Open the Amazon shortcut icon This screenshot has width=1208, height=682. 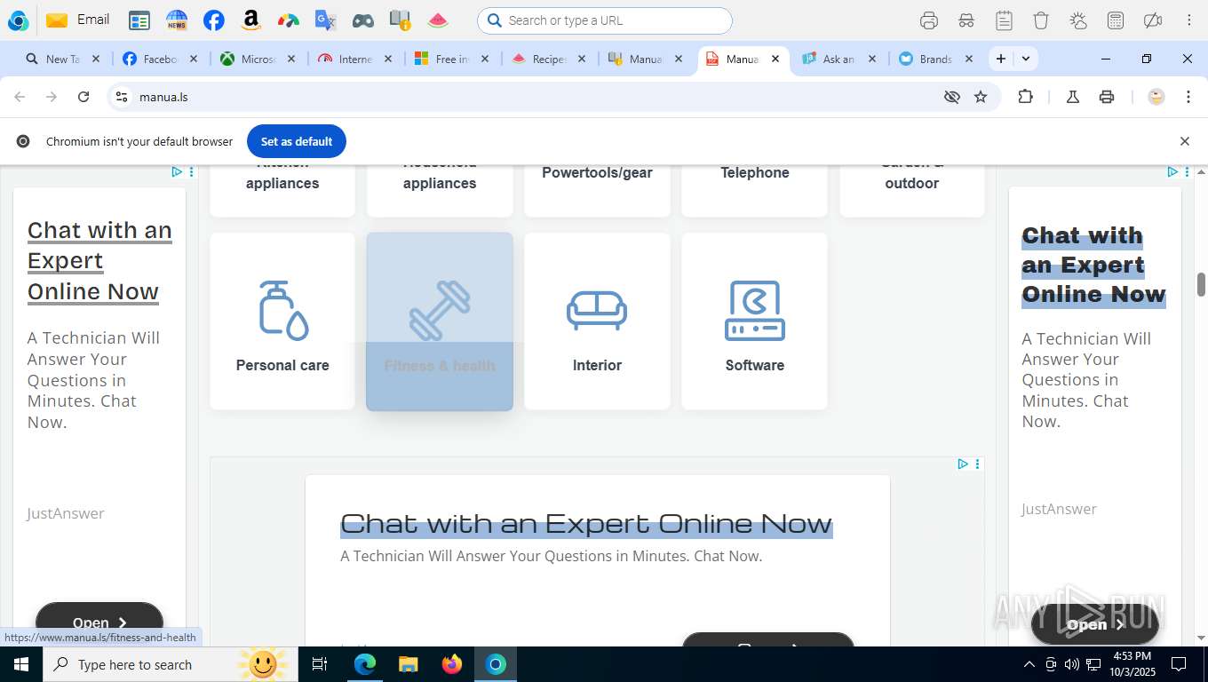pos(251,20)
